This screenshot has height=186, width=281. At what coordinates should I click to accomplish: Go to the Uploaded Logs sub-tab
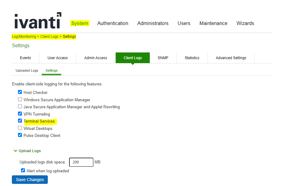pyautogui.click(x=27, y=71)
